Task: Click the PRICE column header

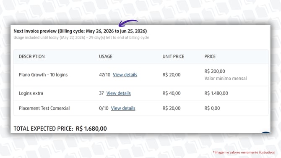Action: click(210, 56)
